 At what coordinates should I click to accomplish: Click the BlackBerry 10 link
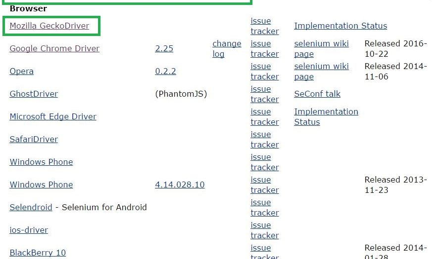pos(38,253)
